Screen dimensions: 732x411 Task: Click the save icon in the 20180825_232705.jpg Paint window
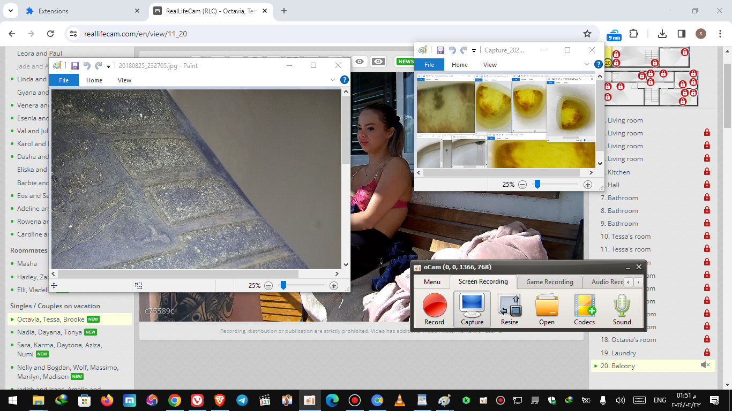[x=75, y=66]
